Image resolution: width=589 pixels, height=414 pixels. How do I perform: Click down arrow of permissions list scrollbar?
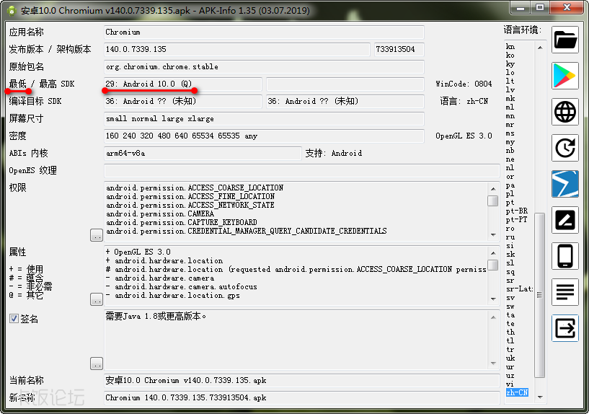493,235
